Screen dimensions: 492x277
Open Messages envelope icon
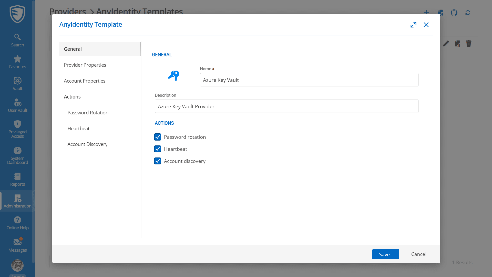click(x=17, y=245)
